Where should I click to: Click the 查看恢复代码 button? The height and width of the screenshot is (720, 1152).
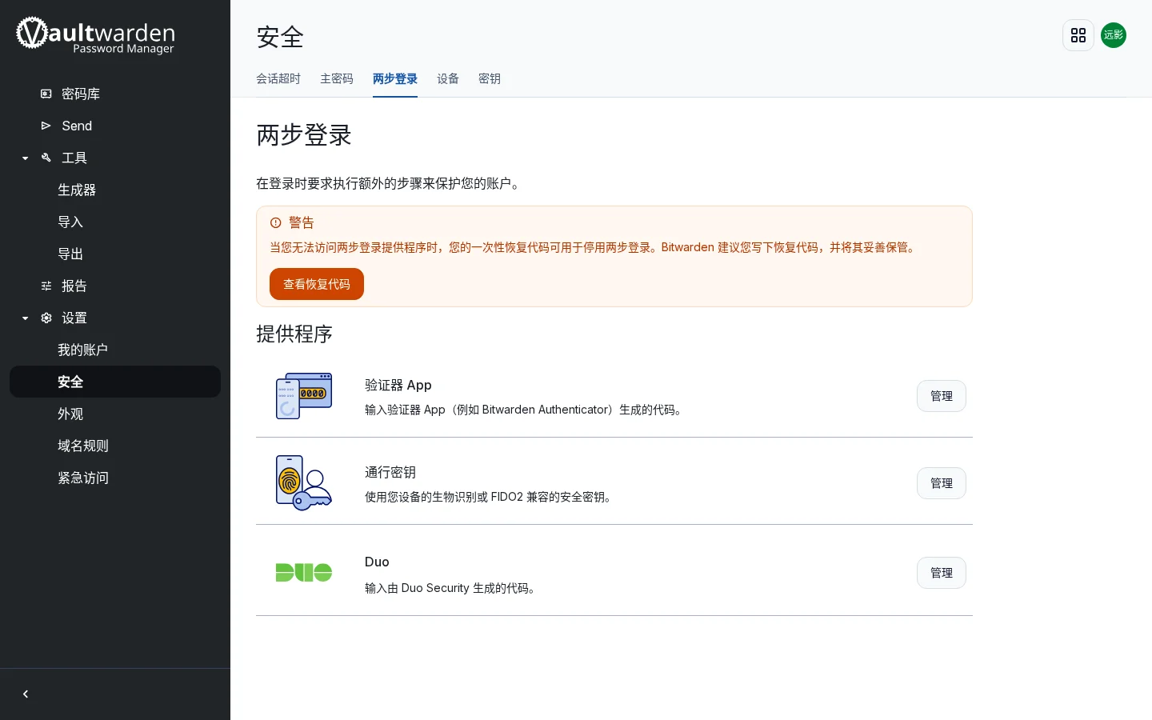click(x=317, y=284)
